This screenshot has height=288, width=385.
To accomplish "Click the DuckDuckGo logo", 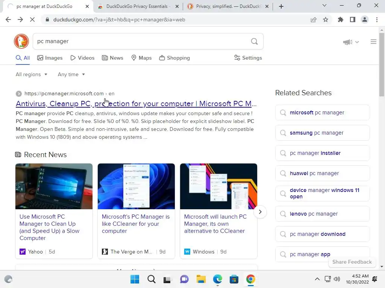I will point(21,41).
